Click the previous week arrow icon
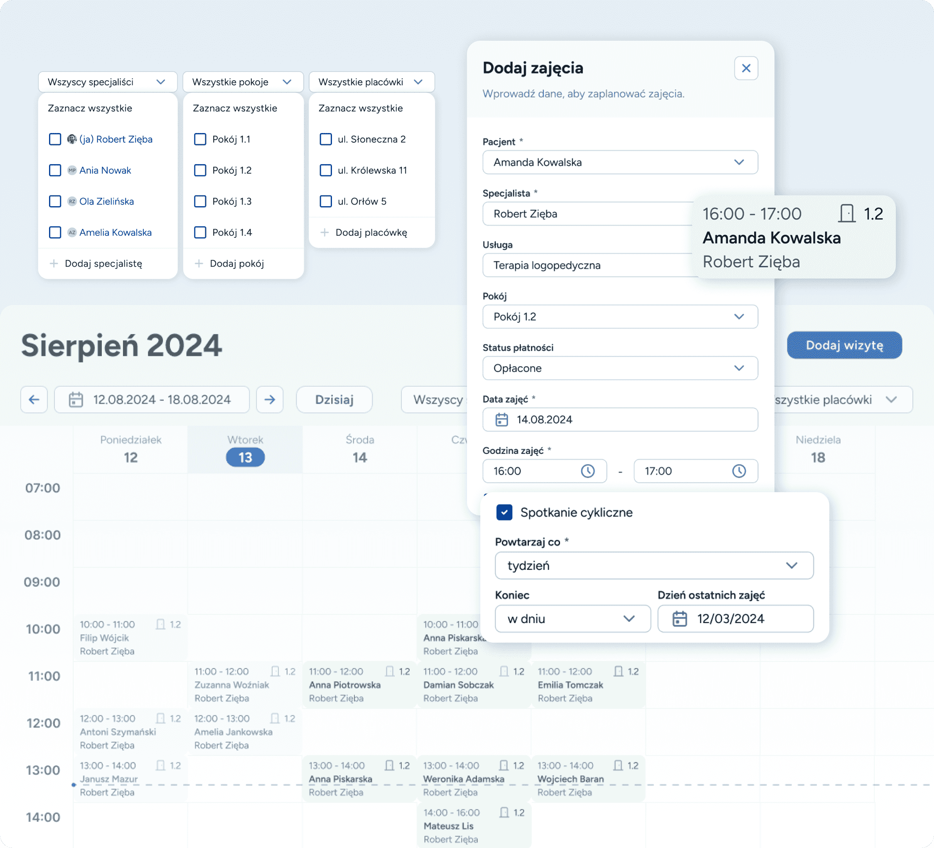Screen dimensions: 934x848 pos(34,399)
